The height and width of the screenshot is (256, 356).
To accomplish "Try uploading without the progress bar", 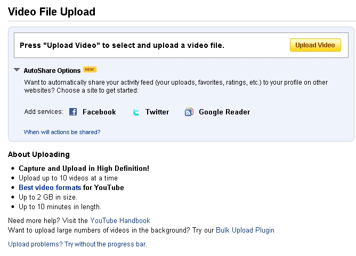I will pyautogui.click(x=77, y=244).
